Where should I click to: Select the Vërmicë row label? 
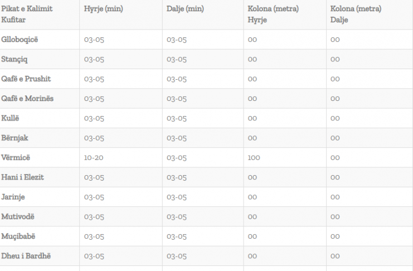[16, 158]
